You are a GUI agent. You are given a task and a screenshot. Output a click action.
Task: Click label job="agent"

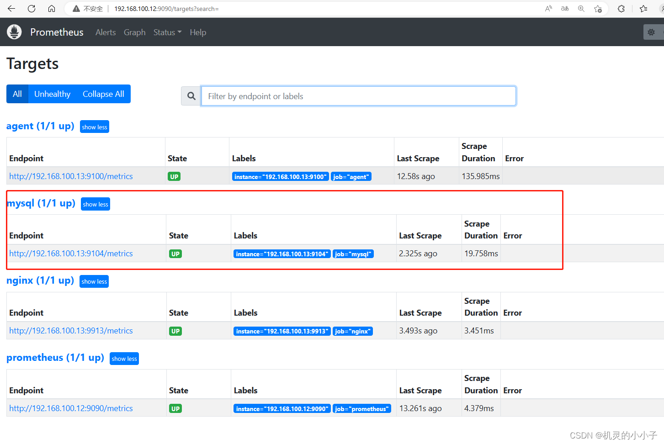pyautogui.click(x=351, y=177)
